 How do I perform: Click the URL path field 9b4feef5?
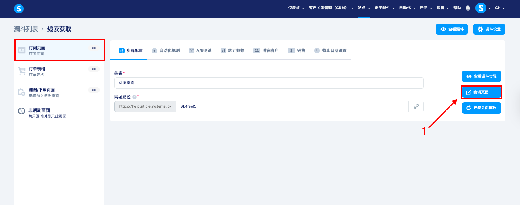[x=292, y=106]
